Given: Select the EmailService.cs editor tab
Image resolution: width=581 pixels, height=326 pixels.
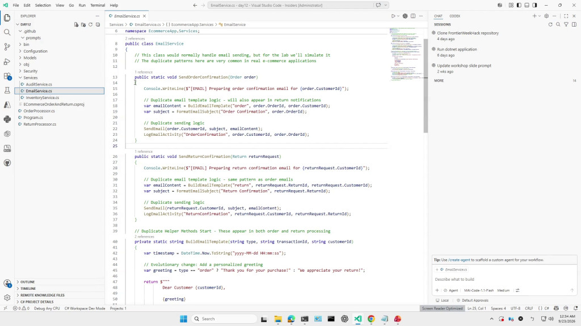Looking at the screenshot, I should 127,16.
